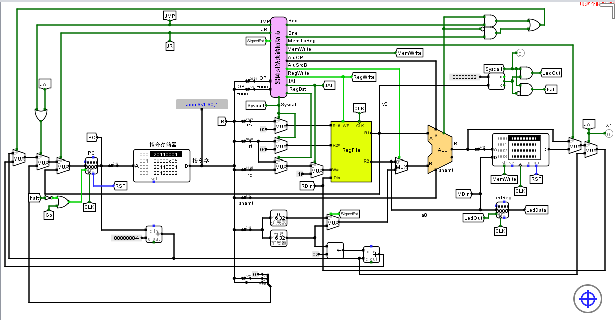Click the RST tunnel under the data RAM

(536, 179)
